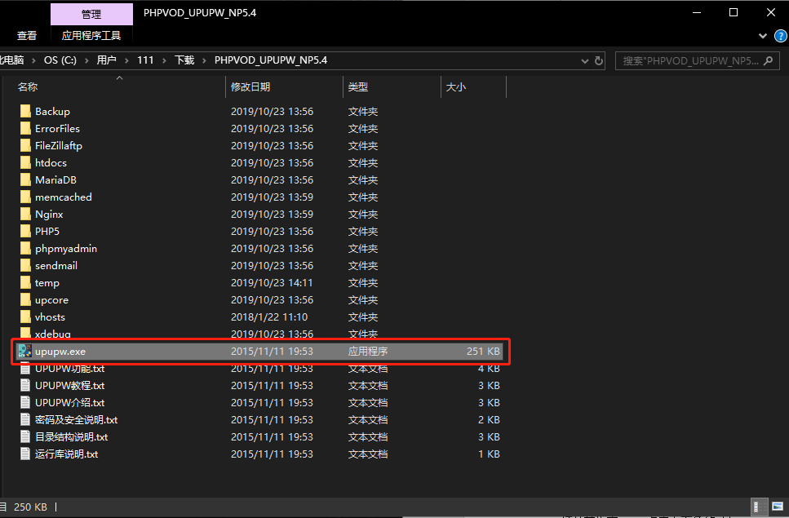Expand the chevron after 下载 in path
Viewport: 789px width, 518px height.
coord(204,60)
